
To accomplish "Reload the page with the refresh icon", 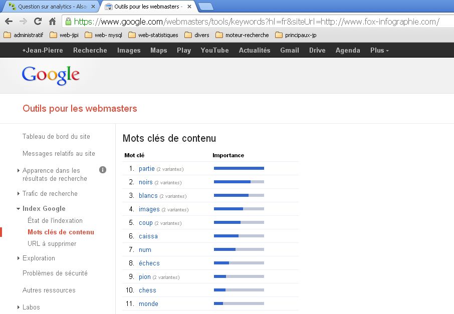I will click(38, 21).
